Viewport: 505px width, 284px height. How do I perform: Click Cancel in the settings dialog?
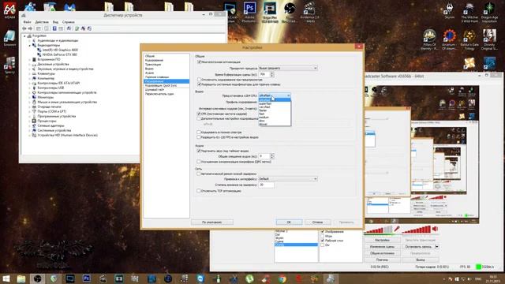click(317, 222)
